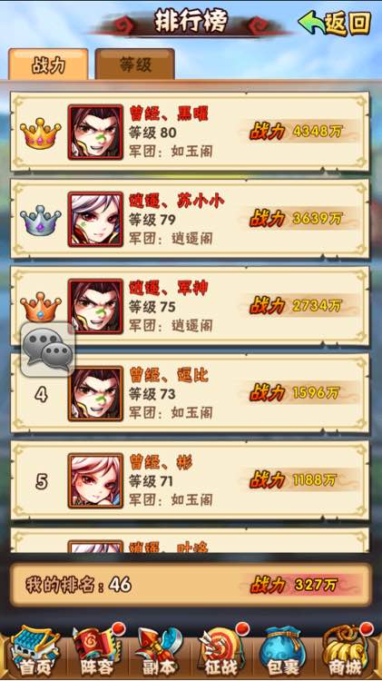Open the rank 5 player 曾经、彬 entry

point(191,480)
